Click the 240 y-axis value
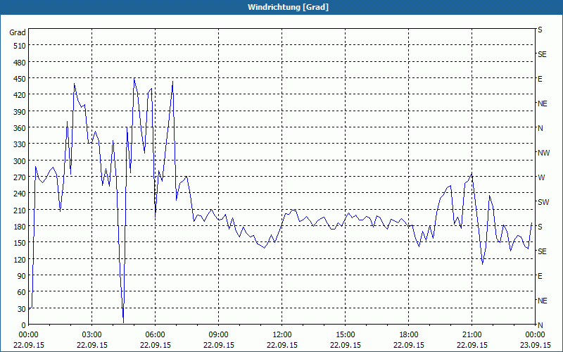This screenshot has height=352, width=563. (x=20, y=194)
